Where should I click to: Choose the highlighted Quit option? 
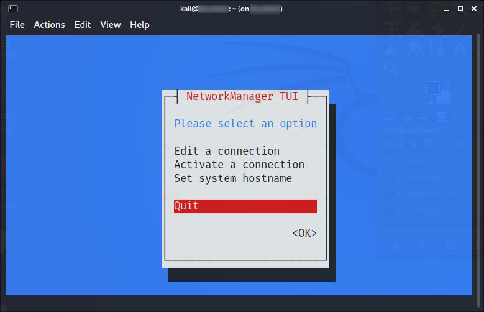[245, 206]
